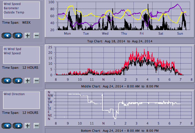
Task: Go back in time on the middle chart
Action: [8, 81]
